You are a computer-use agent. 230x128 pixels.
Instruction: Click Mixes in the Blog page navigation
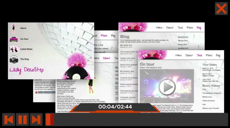tap(190, 27)
